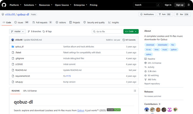This screenshot has width=193, height=114.
Task: Select the downloader topic tag
Action: pyautogui.click(x=163, y=45)
